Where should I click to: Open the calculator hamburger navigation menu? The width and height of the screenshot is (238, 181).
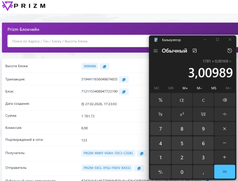coord(156,51)
